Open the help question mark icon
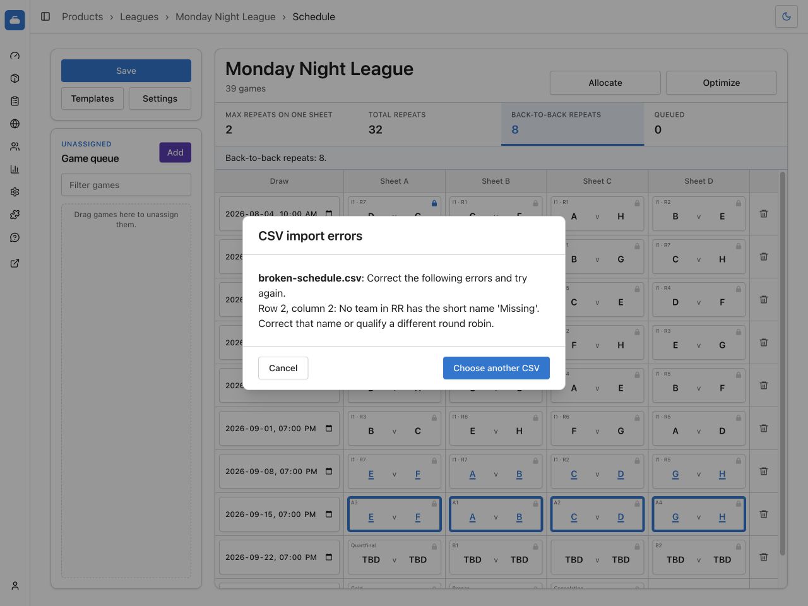 (x=15, y=237)
